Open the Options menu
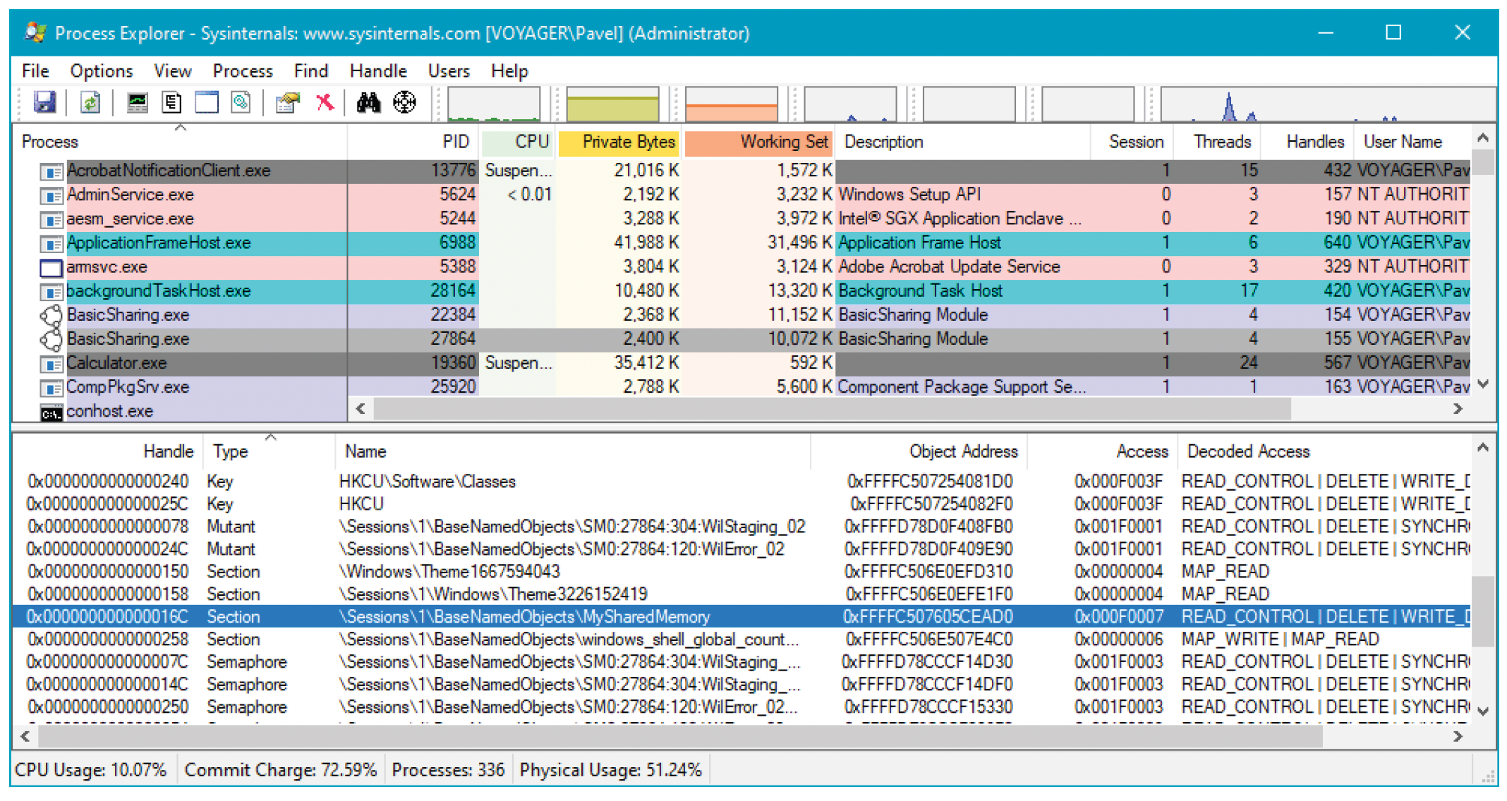1507x801 pixels. 101,71
